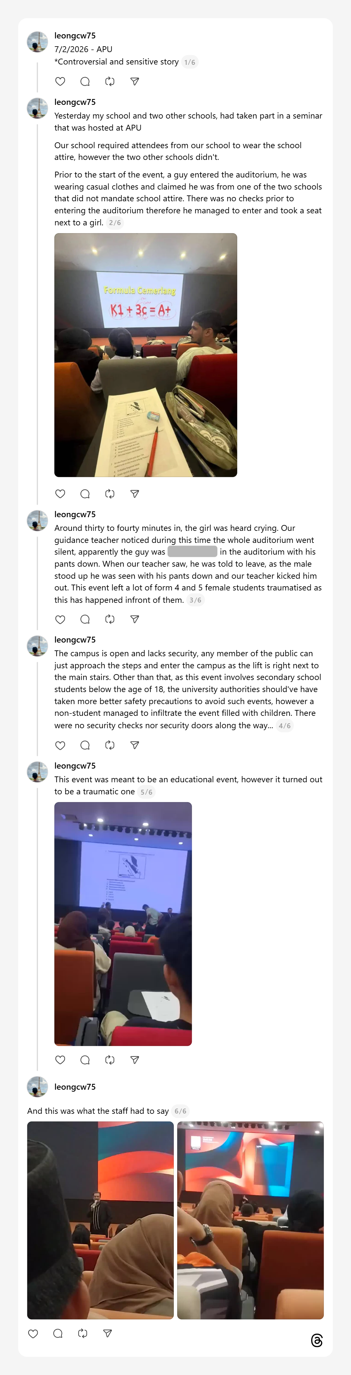
Task: Share the 2/6 post with auditorium photo
Action: [135, 494]
